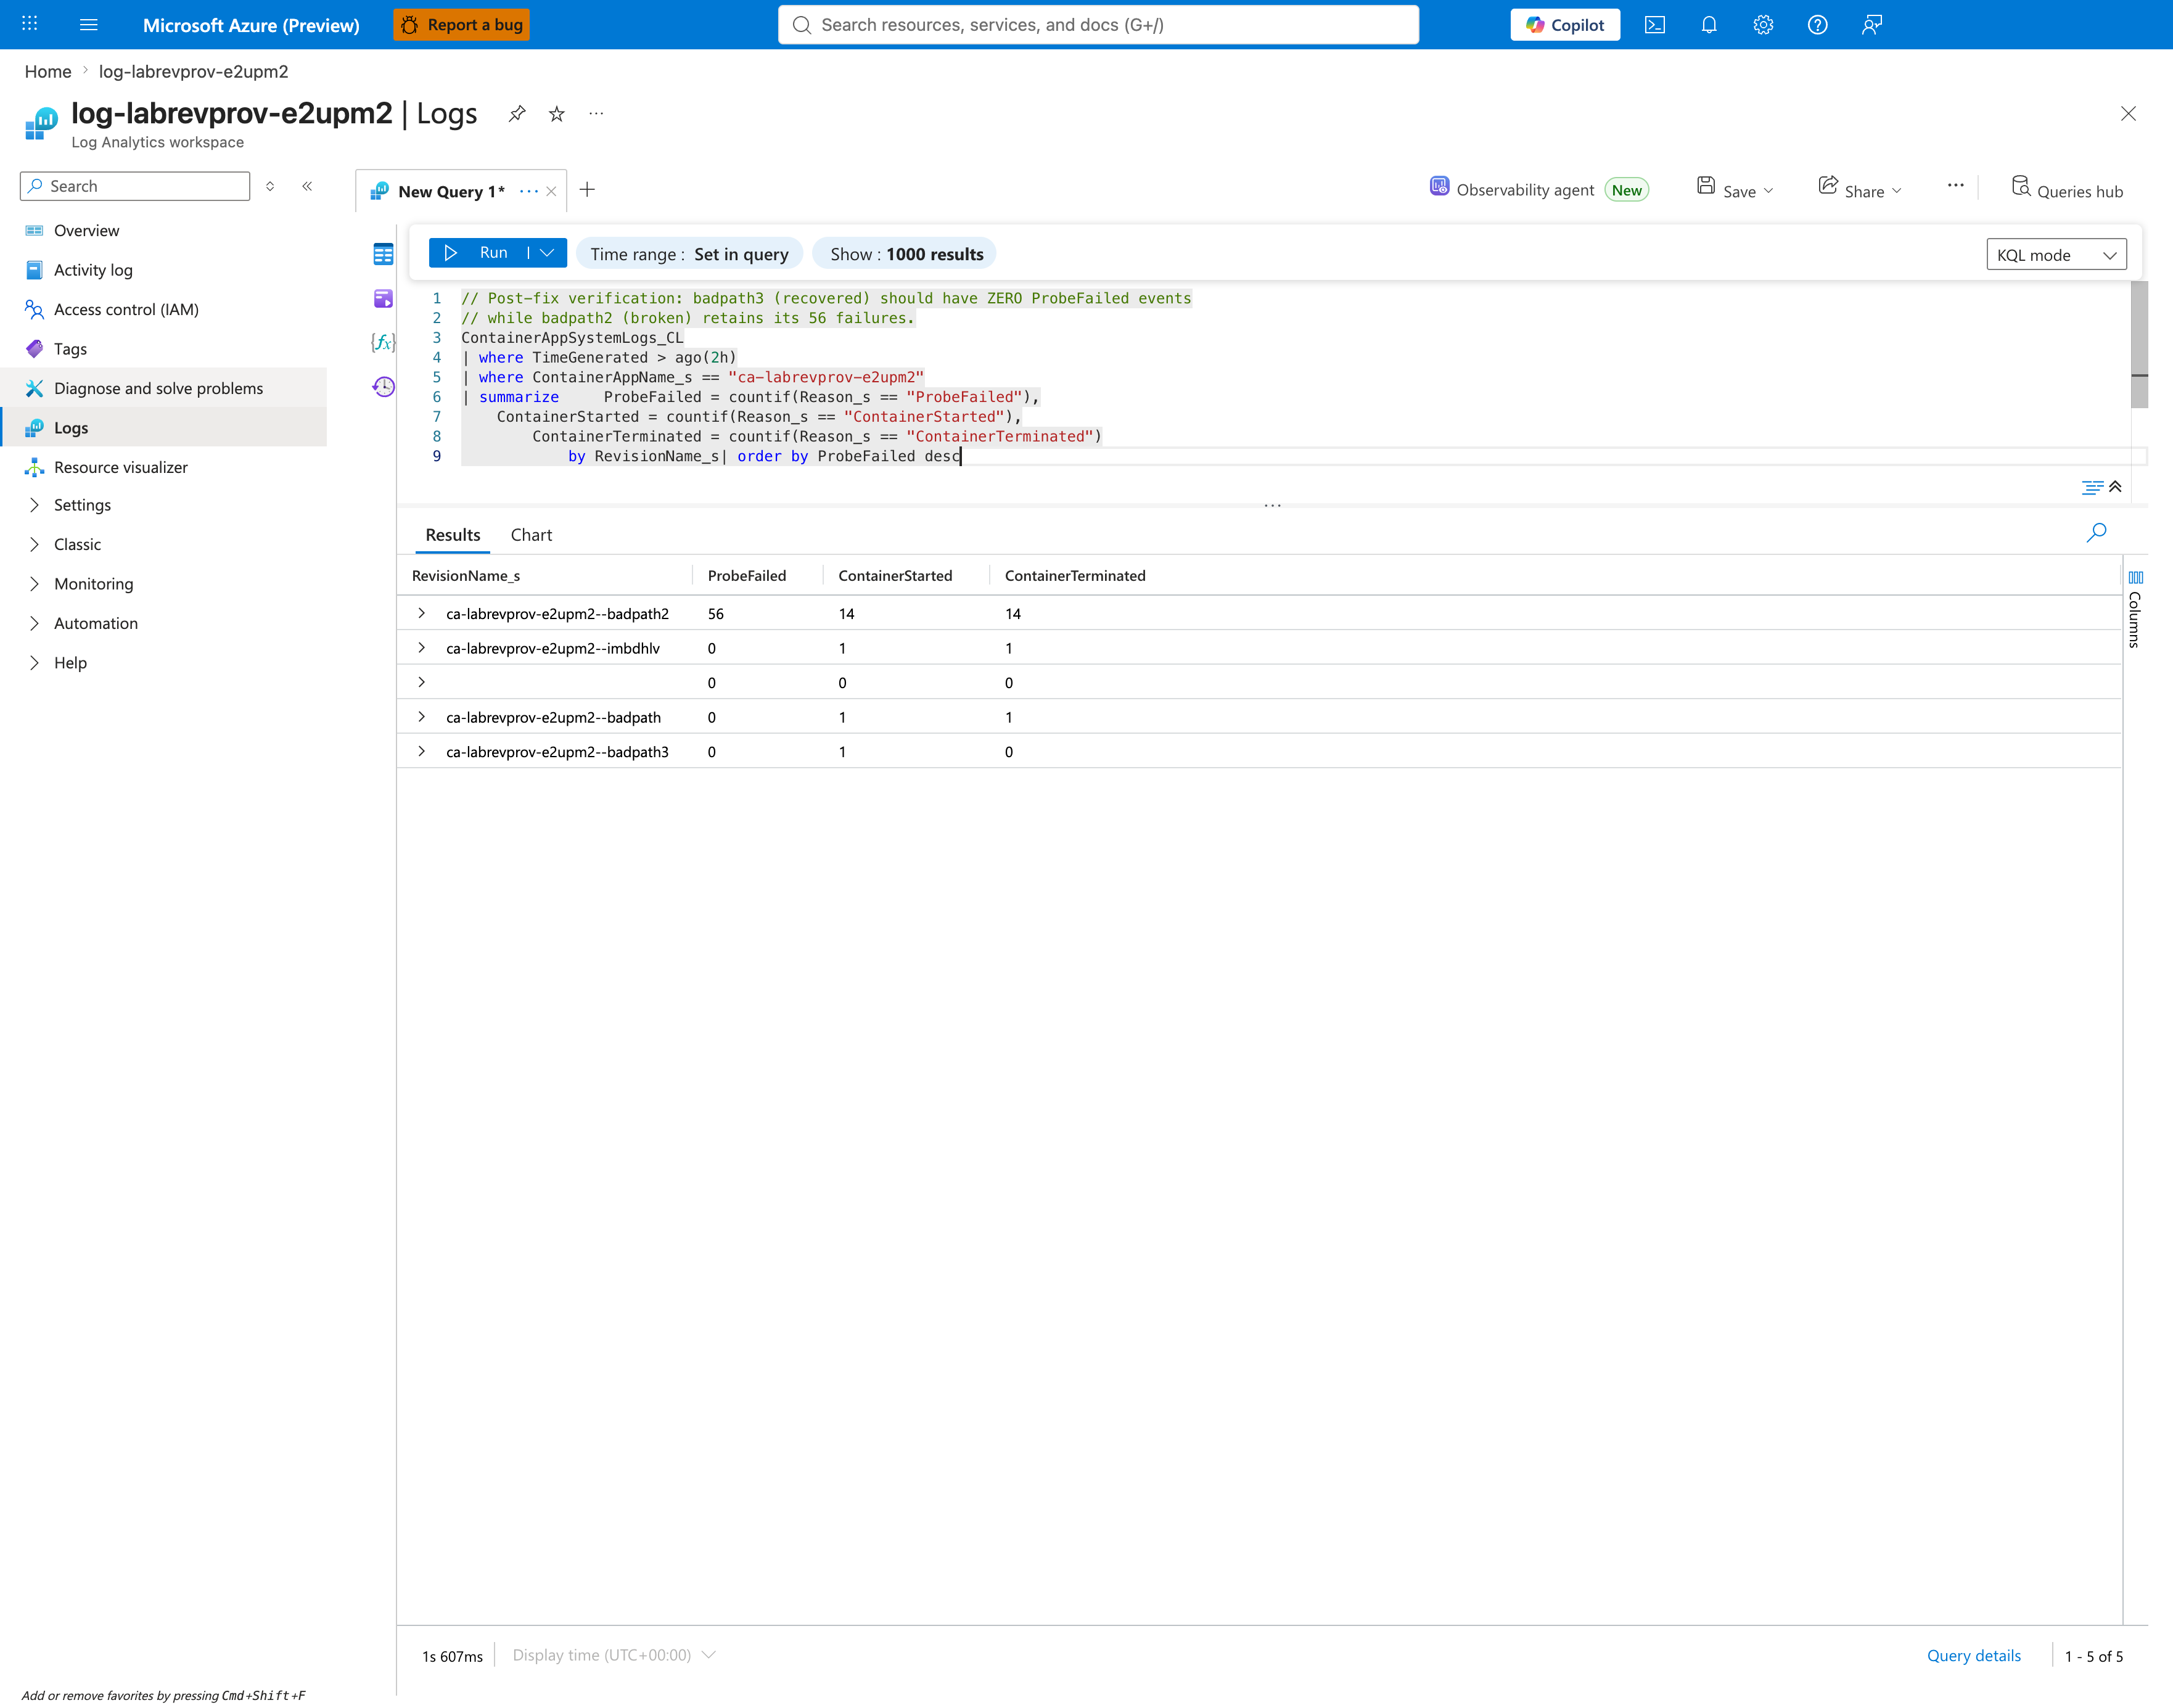Screen dimensions: 2173x1708
Task: Open the hamburger portal menu
Action: click(x=88, y=24)
